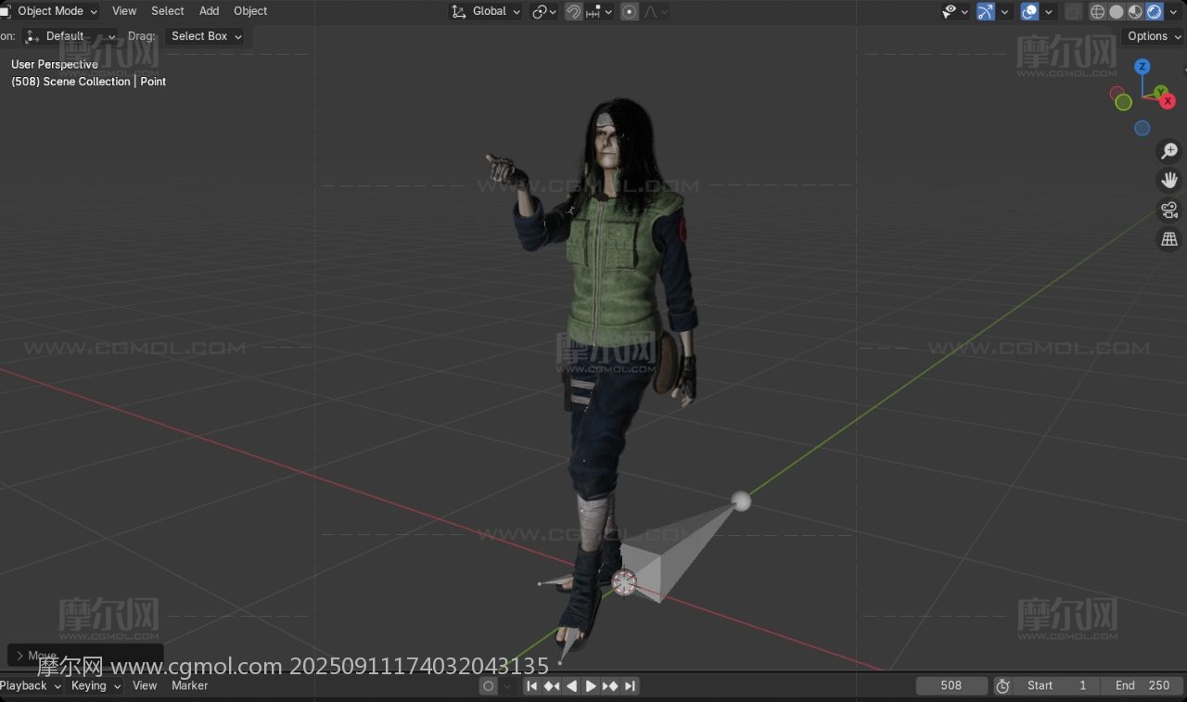Open the viewport shading options dropdown

coord(1173,11)
